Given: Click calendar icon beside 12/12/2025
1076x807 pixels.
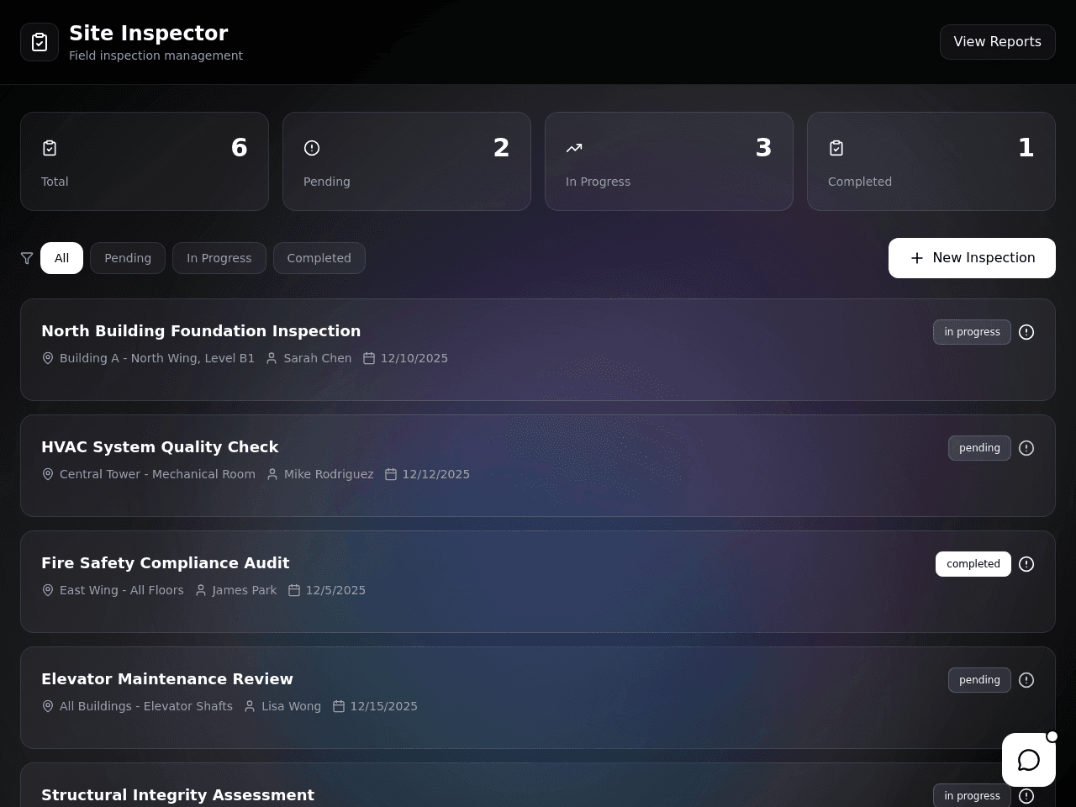Looking at the screenshot, I should click(391, 474).
